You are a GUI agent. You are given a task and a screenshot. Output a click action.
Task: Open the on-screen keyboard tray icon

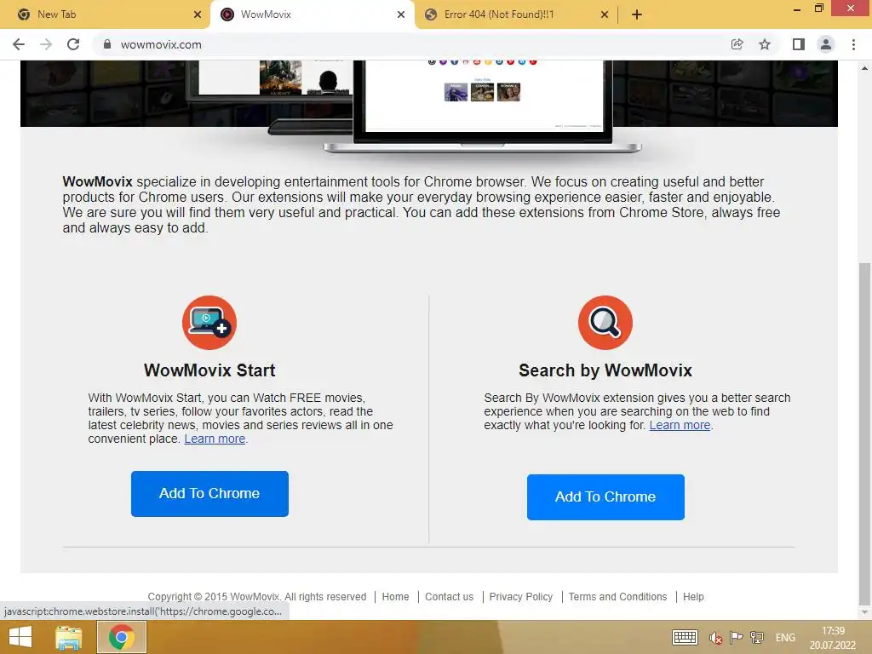click(685, 637)
